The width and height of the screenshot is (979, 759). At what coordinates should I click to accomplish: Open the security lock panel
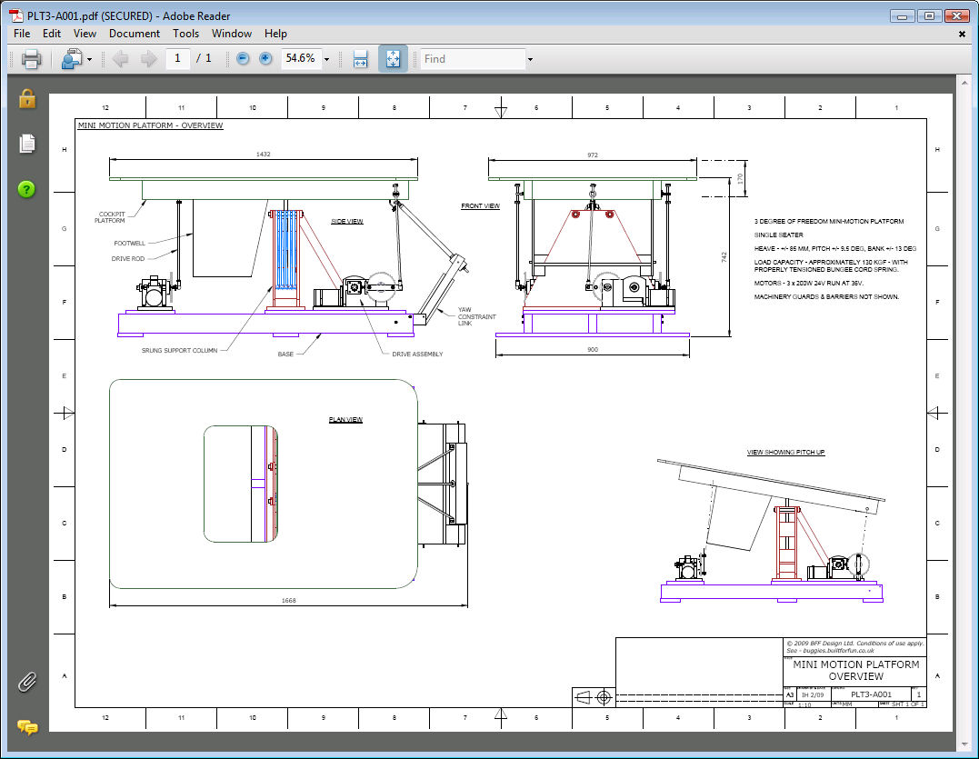point(27,98)
